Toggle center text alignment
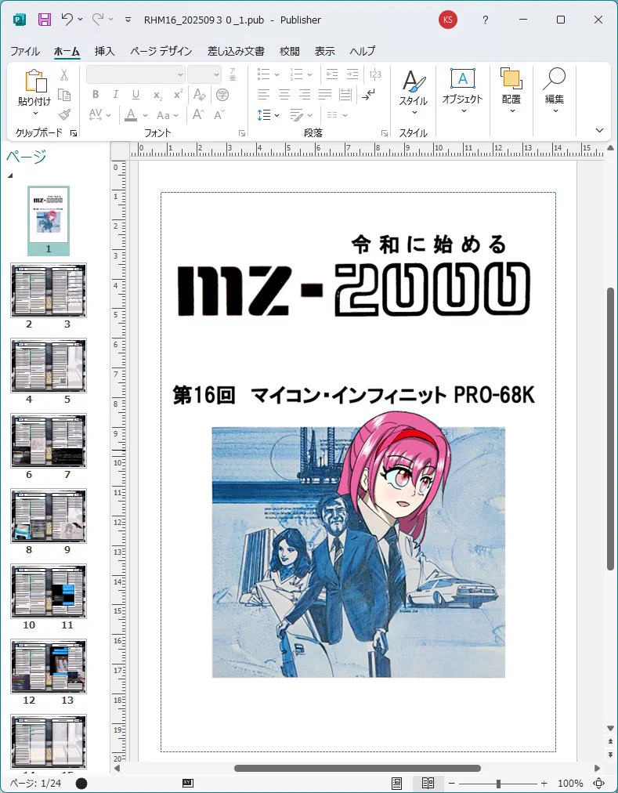Screen dimensions: 618x793 click(x=284, y=95)
